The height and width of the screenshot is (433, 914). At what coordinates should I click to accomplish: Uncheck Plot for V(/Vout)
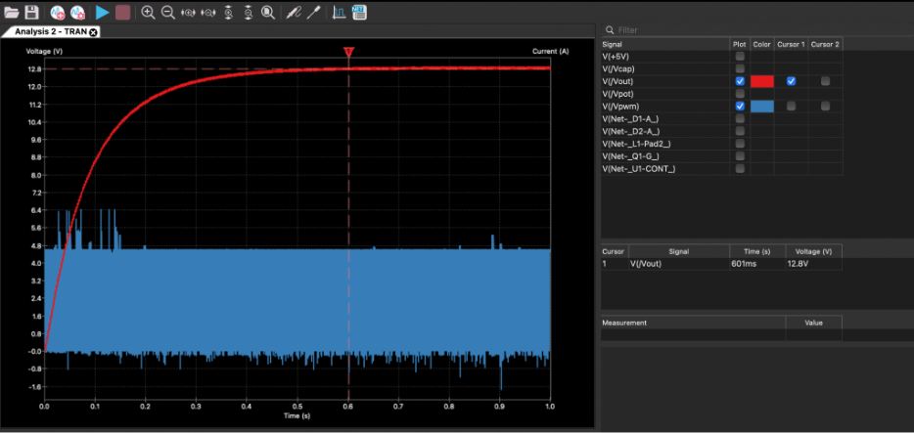tap(740, 81)
